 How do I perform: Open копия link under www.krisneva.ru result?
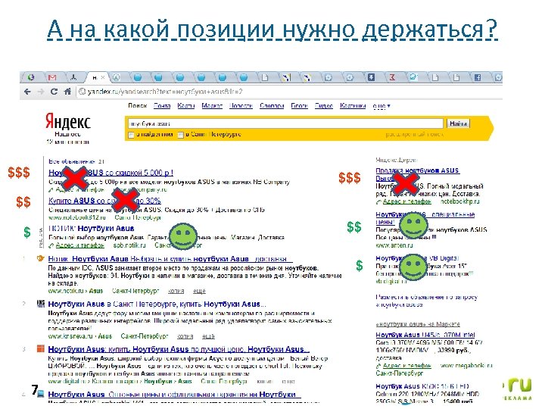(185, 336)
